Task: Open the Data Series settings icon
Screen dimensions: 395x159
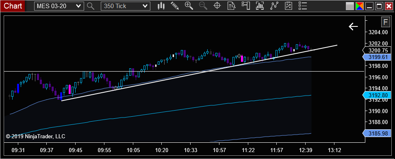Action: tap(260, 6)
